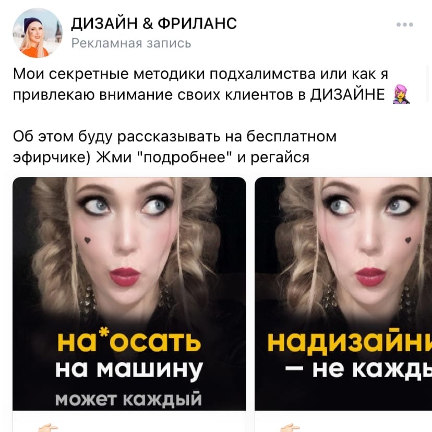Click pointing hand emoji under second card
This screenshot has height=432, width=432.
click(290, 428)
